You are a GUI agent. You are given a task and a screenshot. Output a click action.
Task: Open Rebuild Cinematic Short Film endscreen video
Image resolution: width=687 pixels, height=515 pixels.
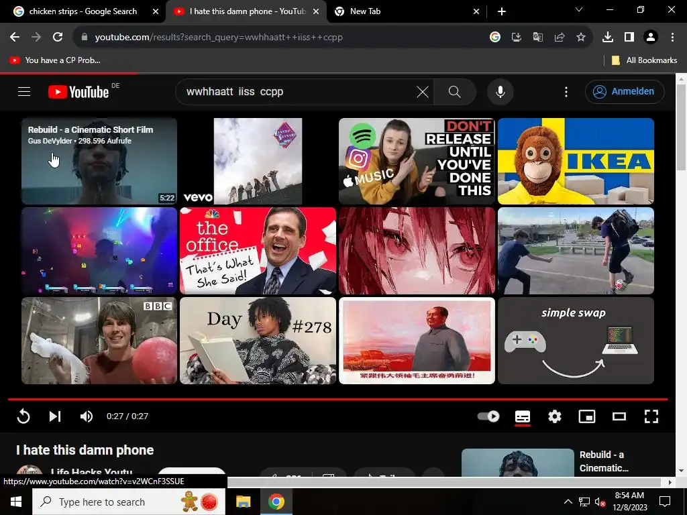(x=99, y=161)
